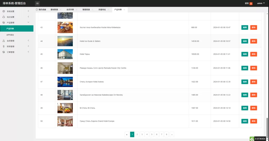
Task: Switch to the 充值地址 tab
Action: point(102,9)
